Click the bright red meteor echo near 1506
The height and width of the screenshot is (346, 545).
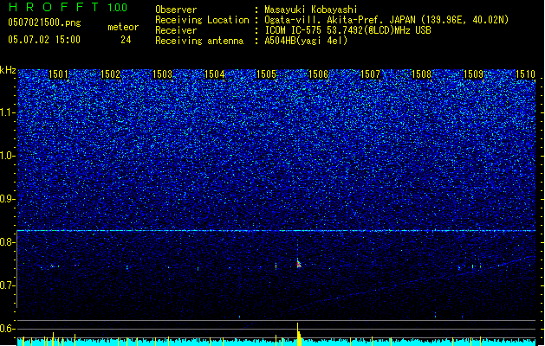coord(298,264)
